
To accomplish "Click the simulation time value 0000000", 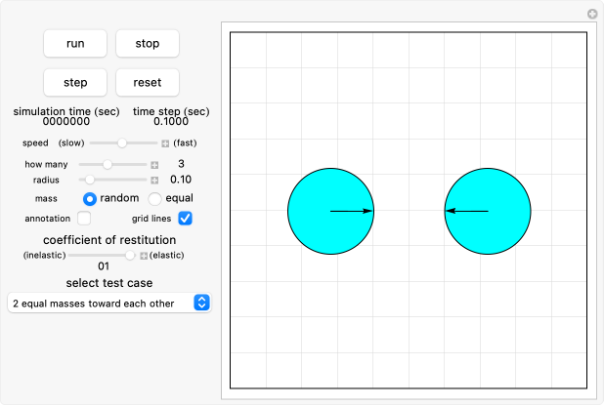I will [x=65, y=122].
